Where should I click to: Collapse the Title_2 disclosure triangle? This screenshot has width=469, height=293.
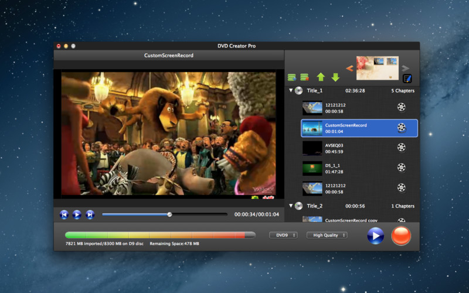coord(291,206)
